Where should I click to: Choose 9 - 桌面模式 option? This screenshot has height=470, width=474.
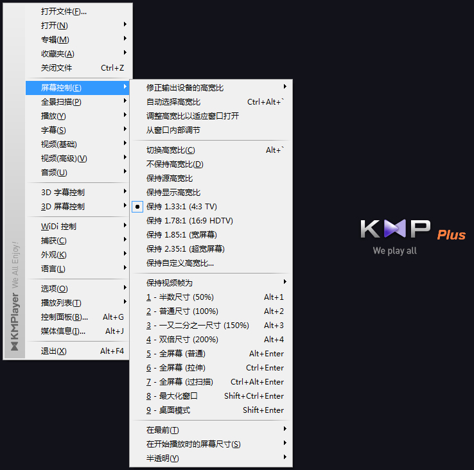click(x=168, y=410)
